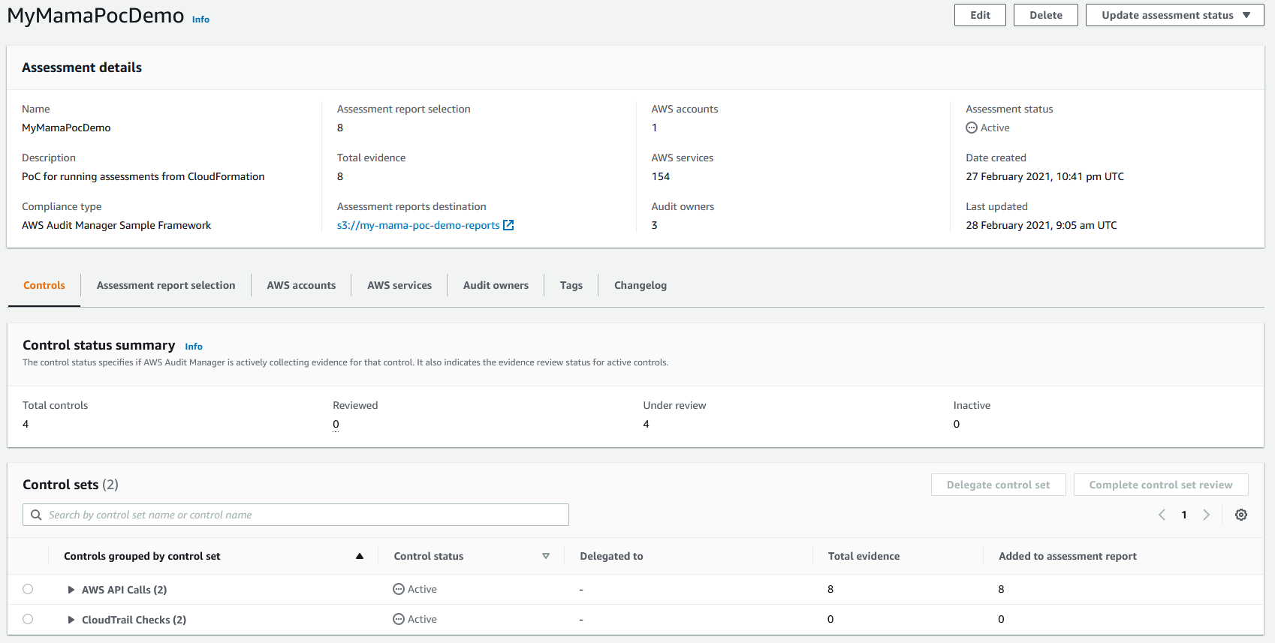Click the Total evidence column header
The image size is (1275, 643).
tap(864, 556)
